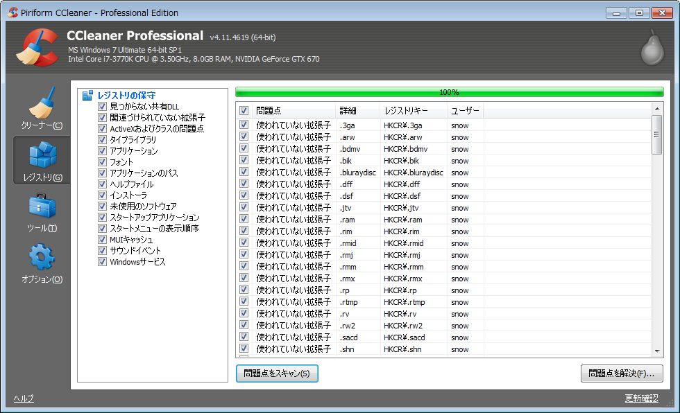Open the ツール(T) tools section
The width and height of the screenshot is (680, 413).
tap(42, 212)
